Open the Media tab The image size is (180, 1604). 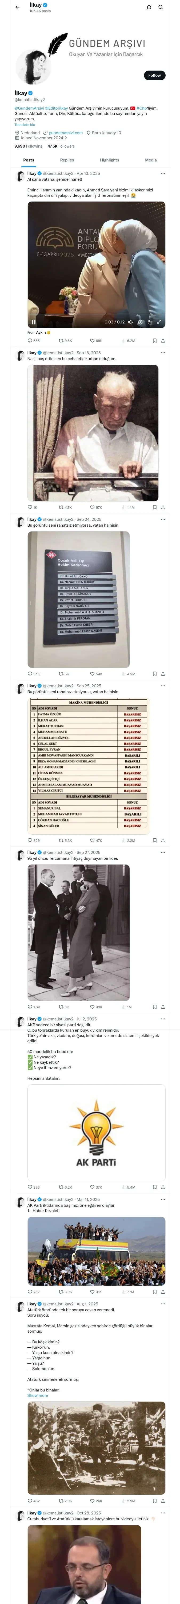[x=151, y=160]
